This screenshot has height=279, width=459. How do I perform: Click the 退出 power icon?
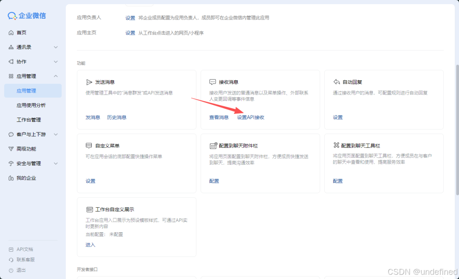click(x=11, y=270)
